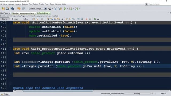Click the Find Next Occurrence icon
Image resolution: width=171 pixels, height=96 pixels.
[x=55, y=19]
